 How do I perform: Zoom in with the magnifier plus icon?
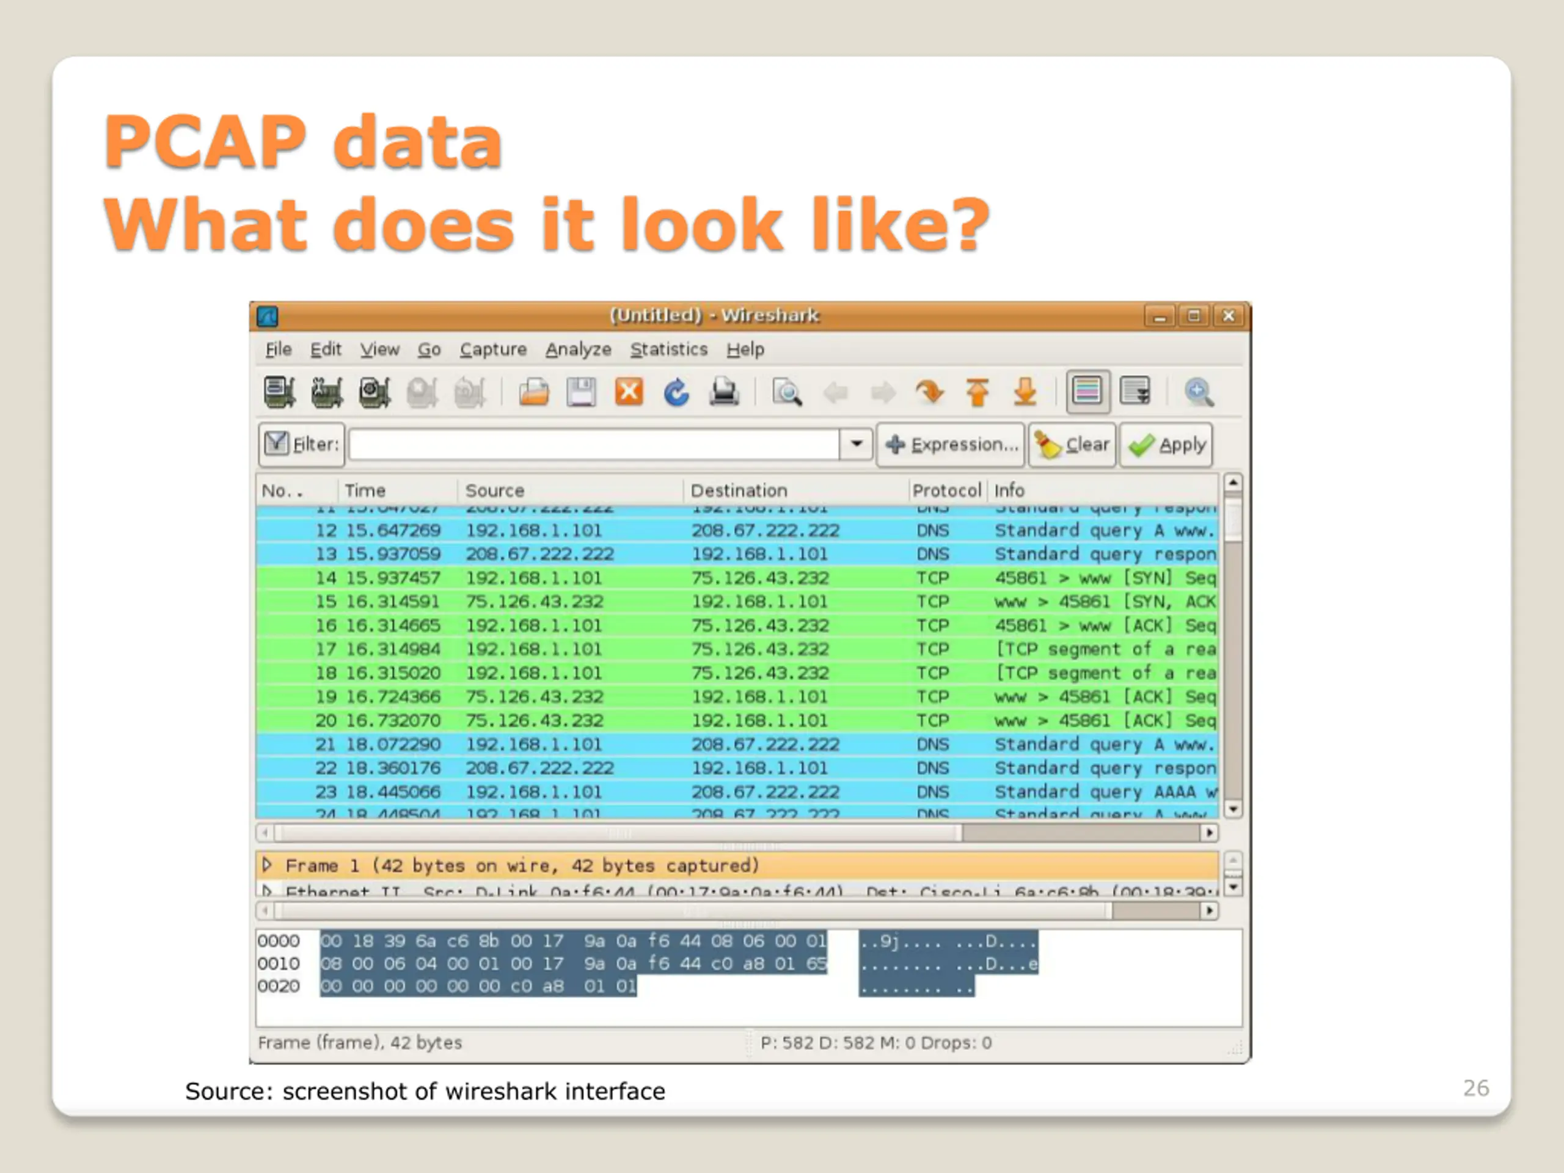(x=1199, y=392)
